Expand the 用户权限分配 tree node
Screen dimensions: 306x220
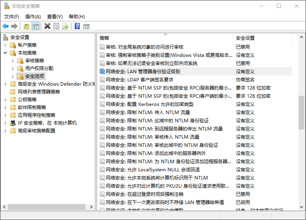[13, 69]
